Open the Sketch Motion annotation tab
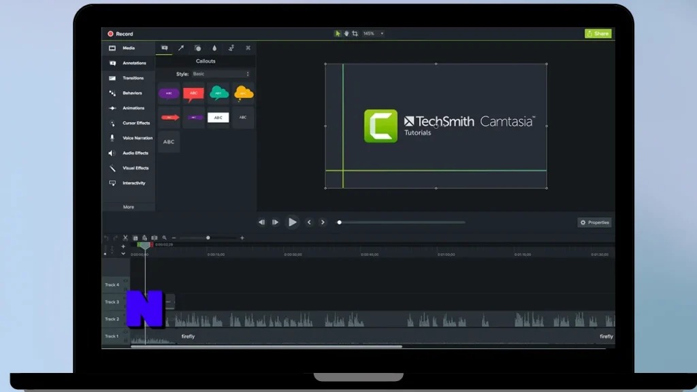The width and height of the screenshot is (697, 392). [x=231, y=48]
